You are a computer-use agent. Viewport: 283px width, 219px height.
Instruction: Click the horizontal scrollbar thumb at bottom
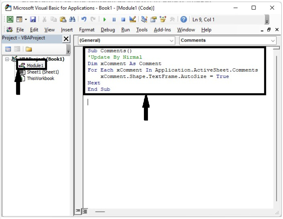click(100, 211)
